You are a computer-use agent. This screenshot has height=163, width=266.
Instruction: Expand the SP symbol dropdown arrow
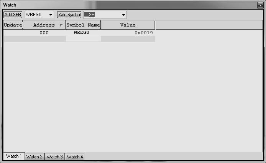coord(123,15)
